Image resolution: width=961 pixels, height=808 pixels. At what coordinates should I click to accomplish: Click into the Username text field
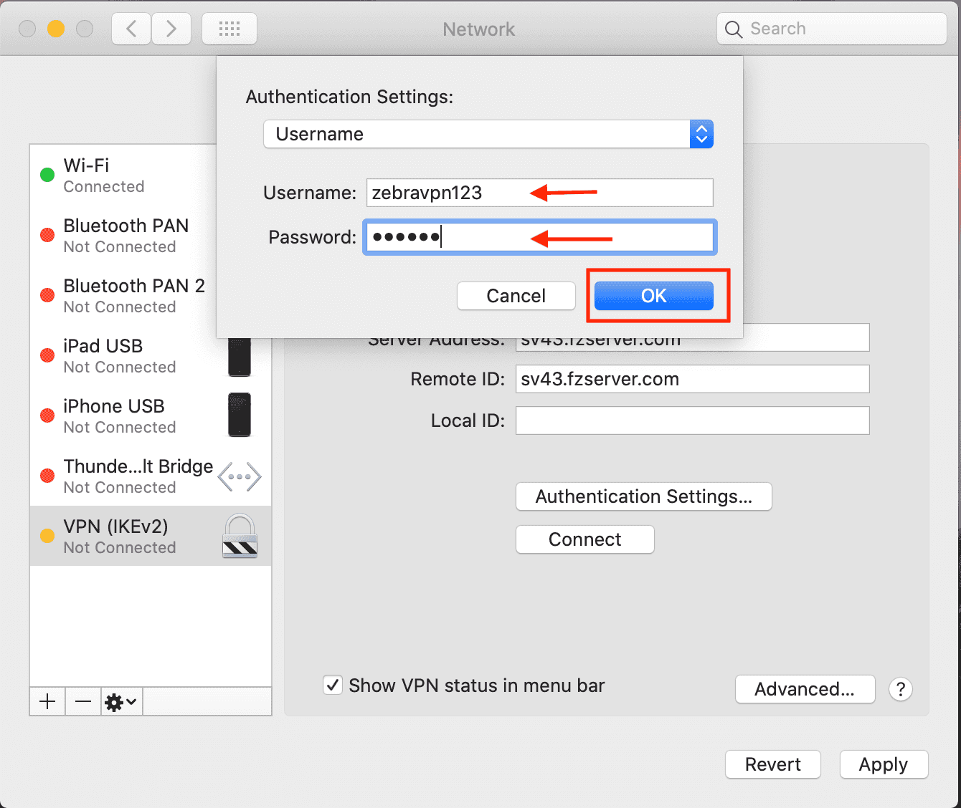539,193
